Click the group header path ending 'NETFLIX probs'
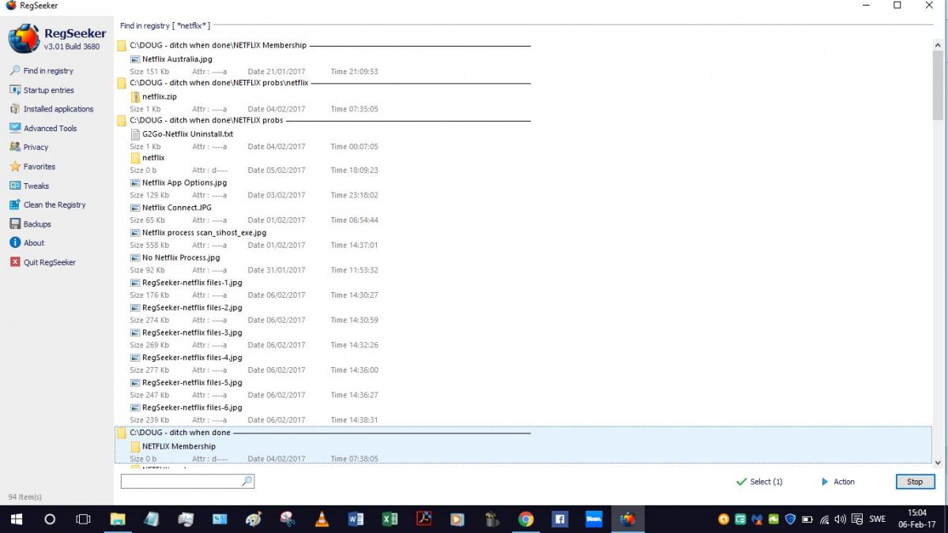The image size is (948, 533). pos(206,121)
